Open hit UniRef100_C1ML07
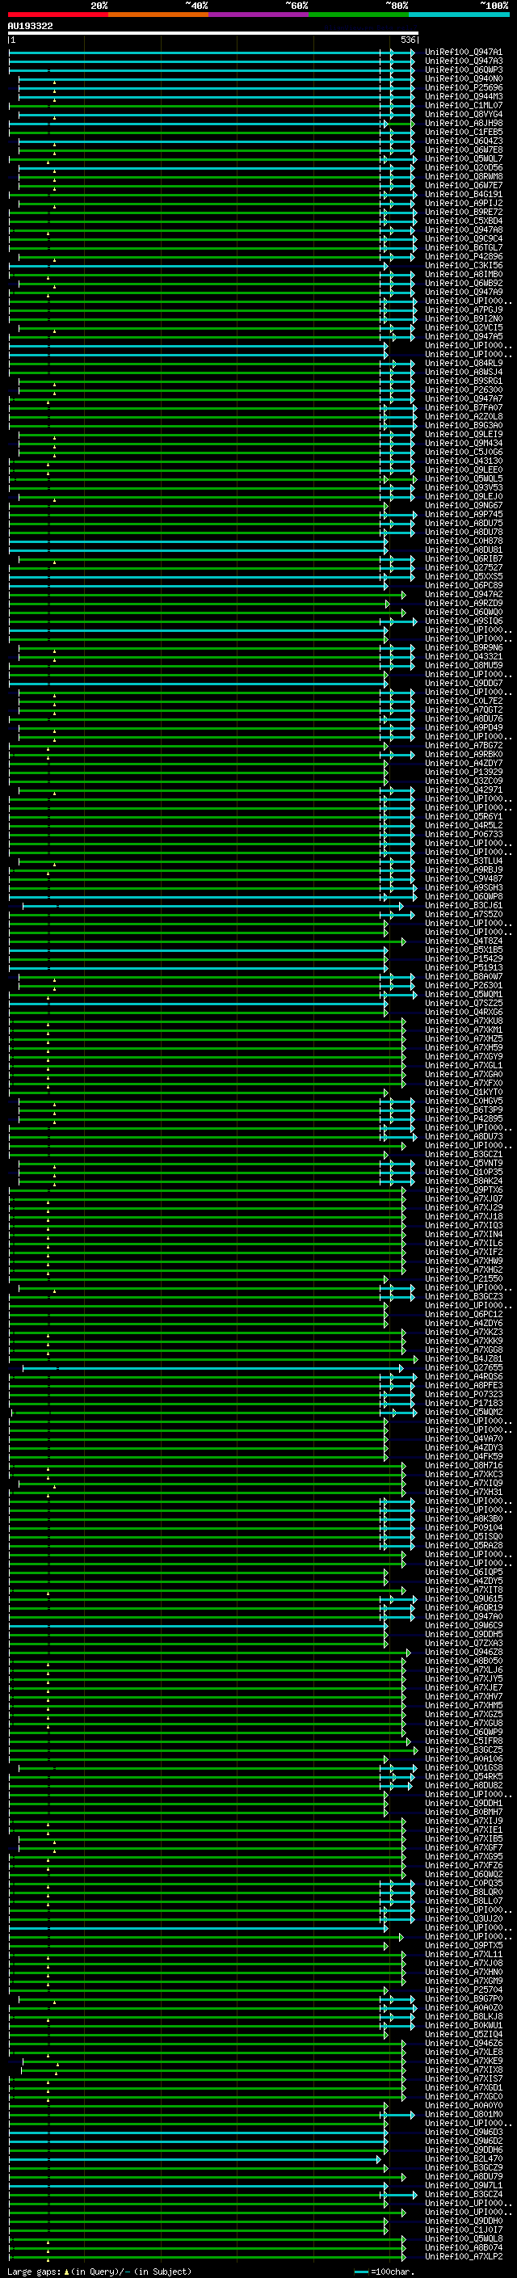The height and width of the screenshot is (2278, 517). (x=463, y=105)
